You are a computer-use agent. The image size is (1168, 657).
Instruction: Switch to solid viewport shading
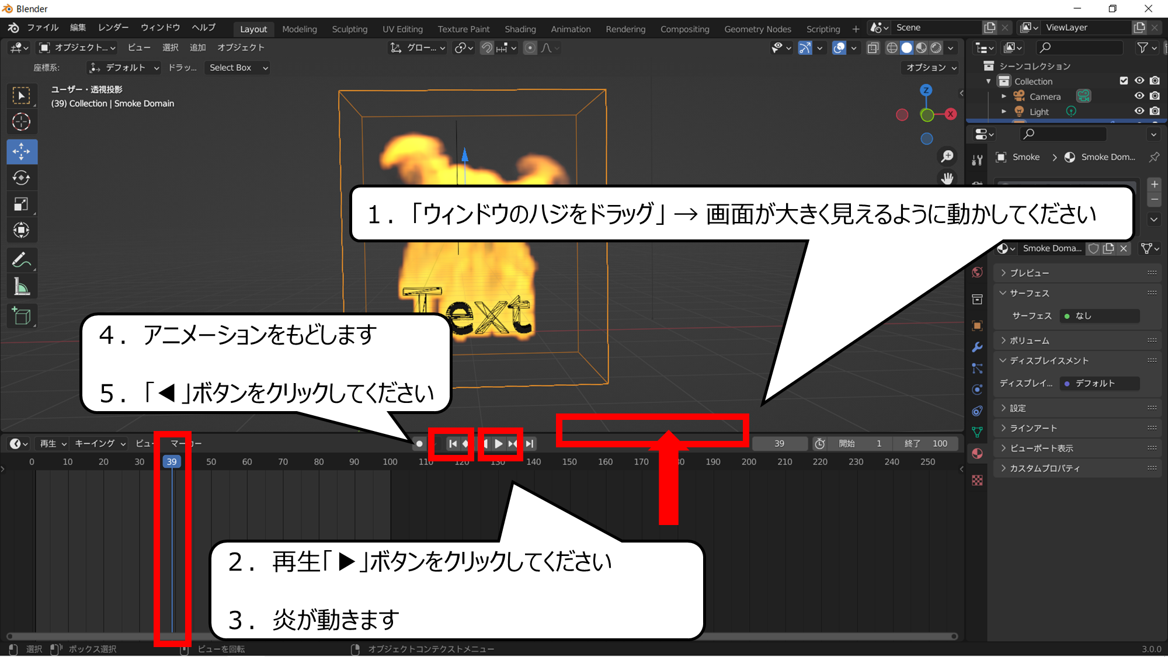pos(906,48)
